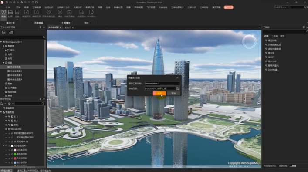This screenshot has height=172, width=308.
Task: Click the save icon in the quick access toolbar
Action: pos(7,3)
